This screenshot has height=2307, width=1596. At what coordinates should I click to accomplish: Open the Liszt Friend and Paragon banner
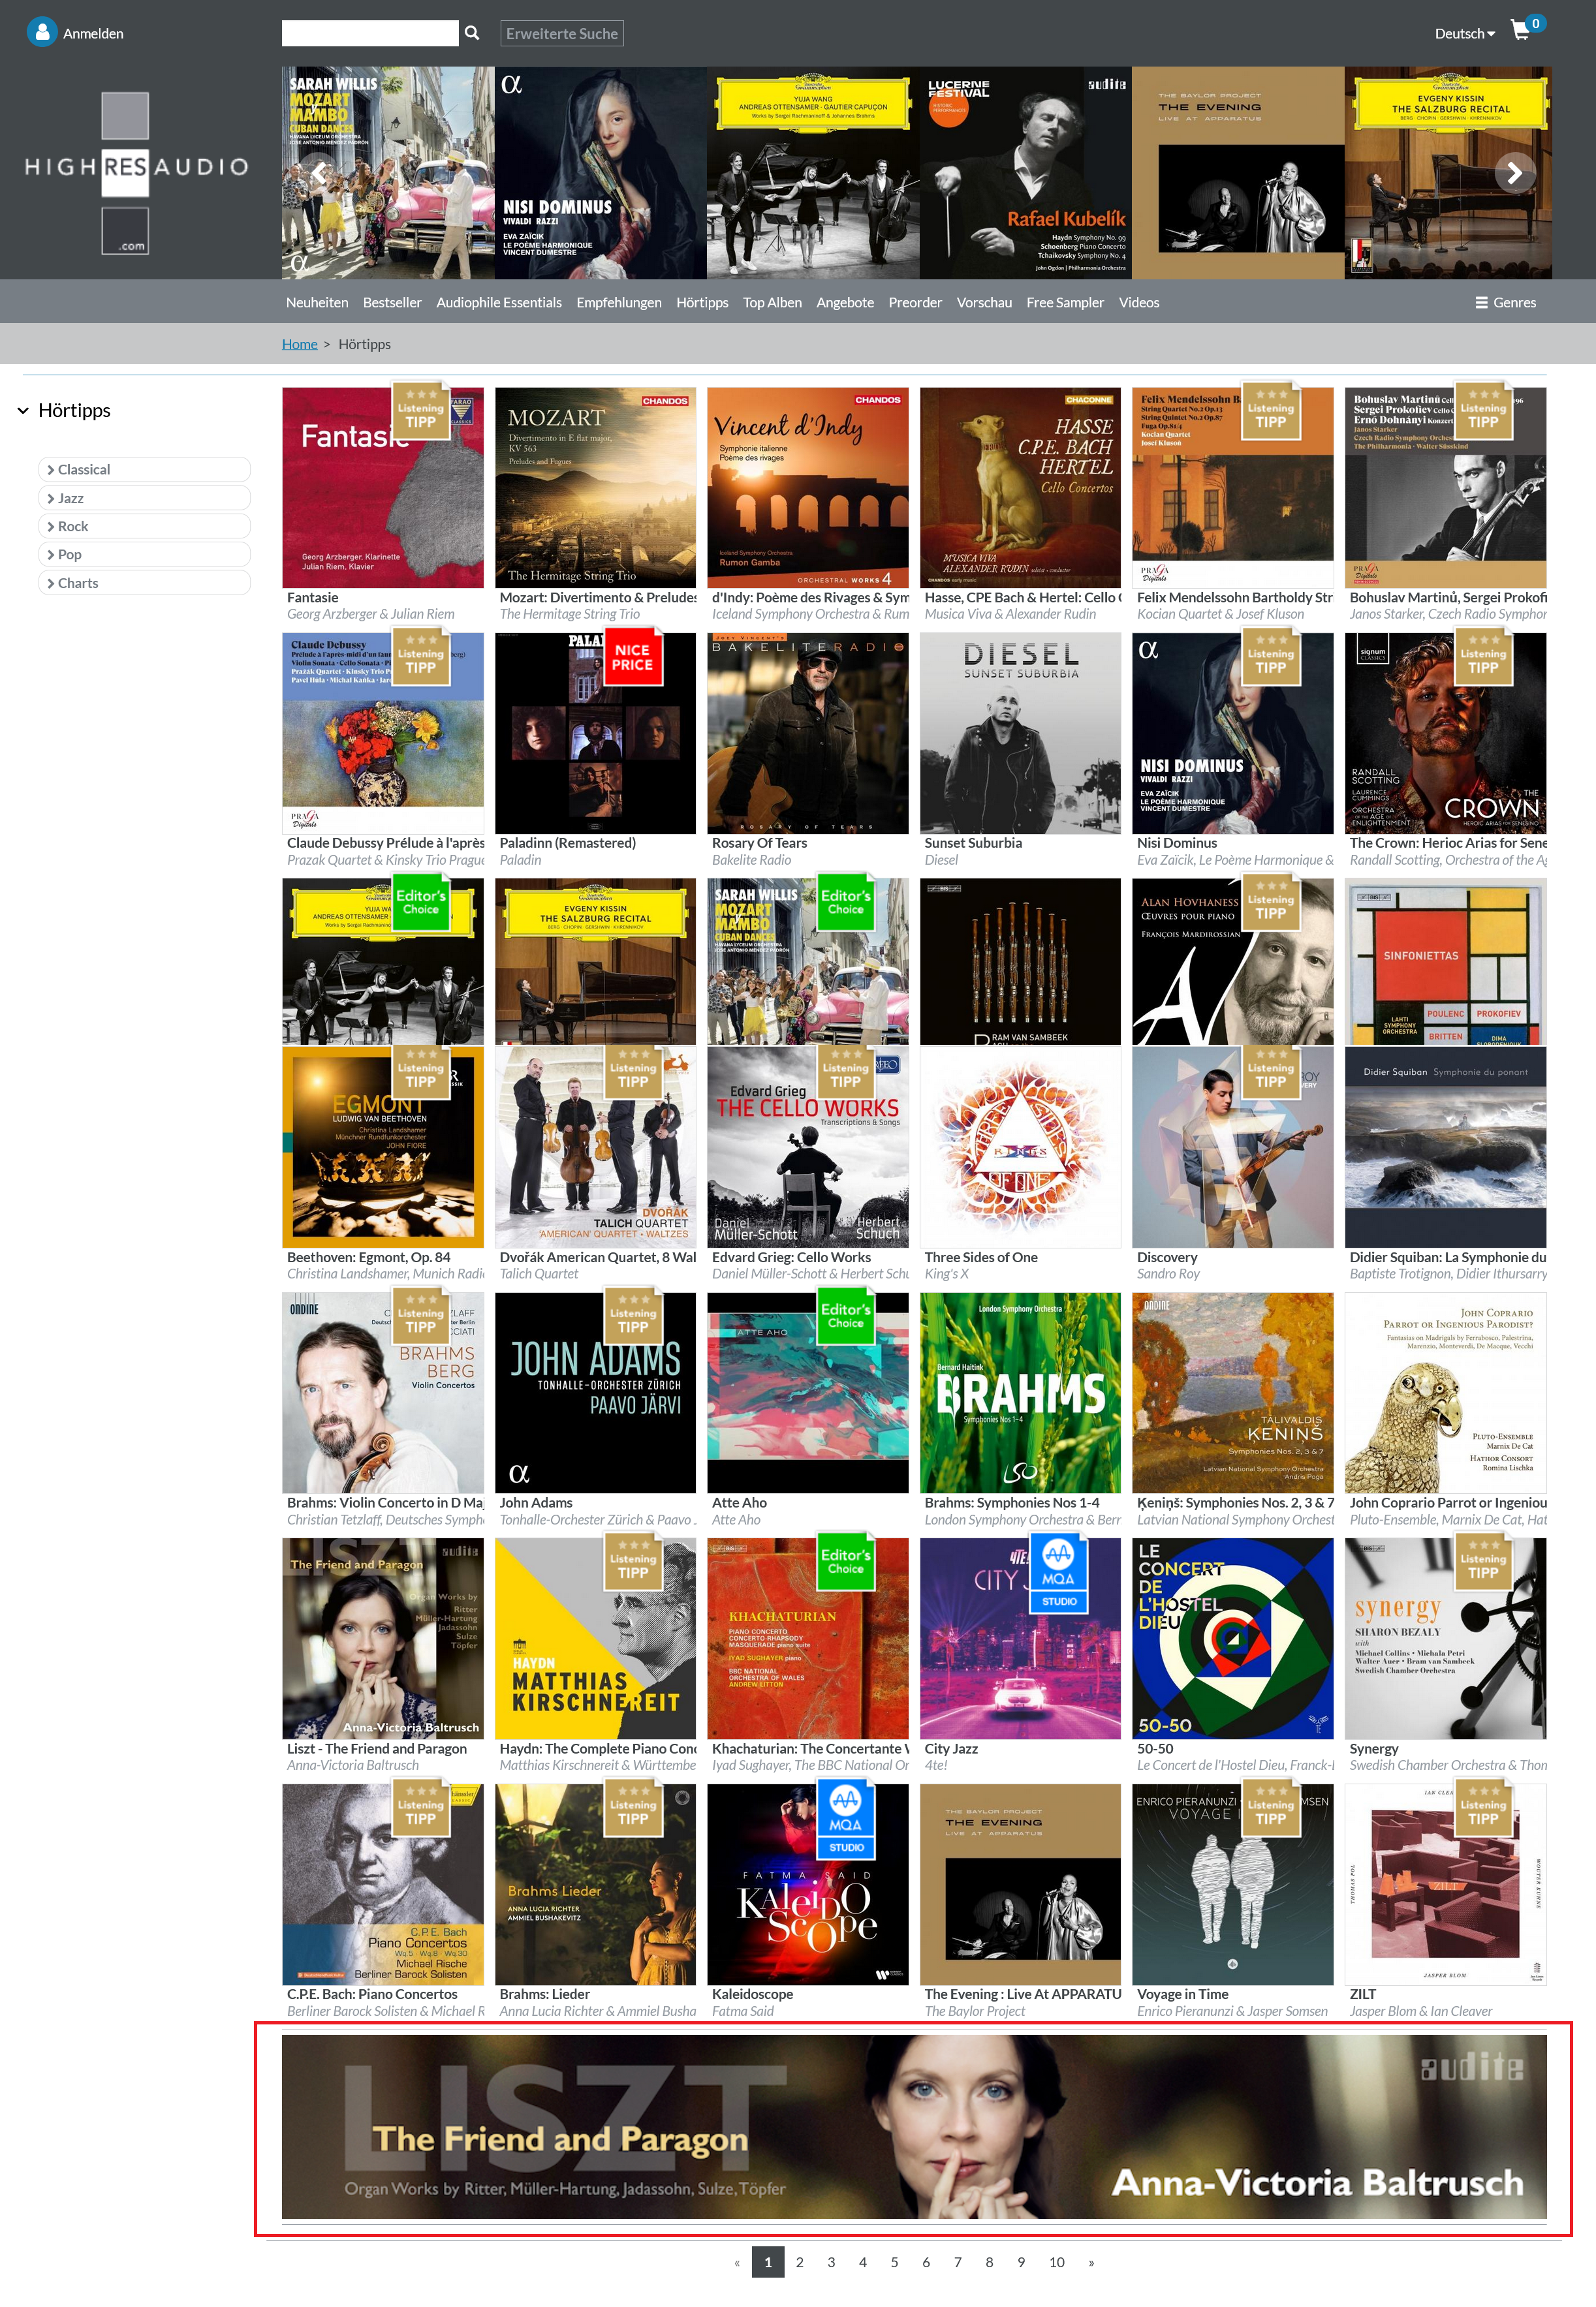click(x=914, y=2128)
